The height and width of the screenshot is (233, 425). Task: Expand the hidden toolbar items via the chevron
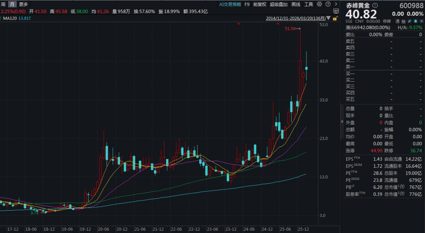click(336, 4)
